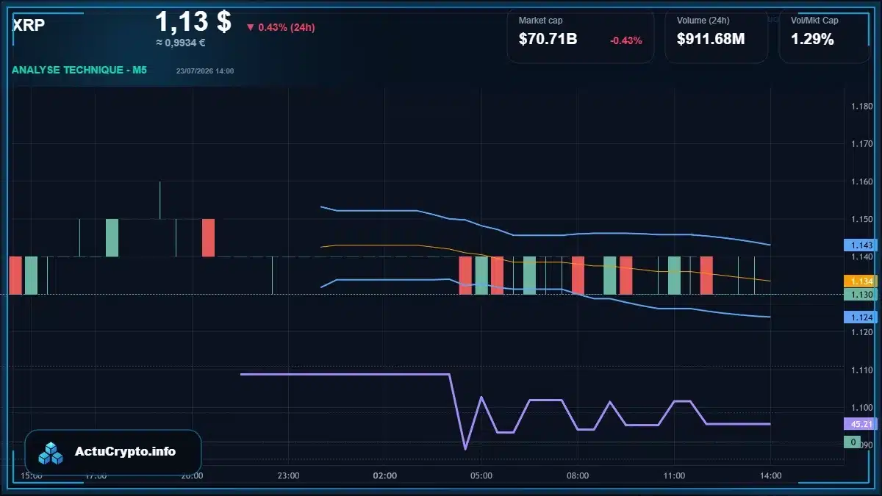Click the 05:00 time axis label
882x496 pixels.
click(481, 475)
